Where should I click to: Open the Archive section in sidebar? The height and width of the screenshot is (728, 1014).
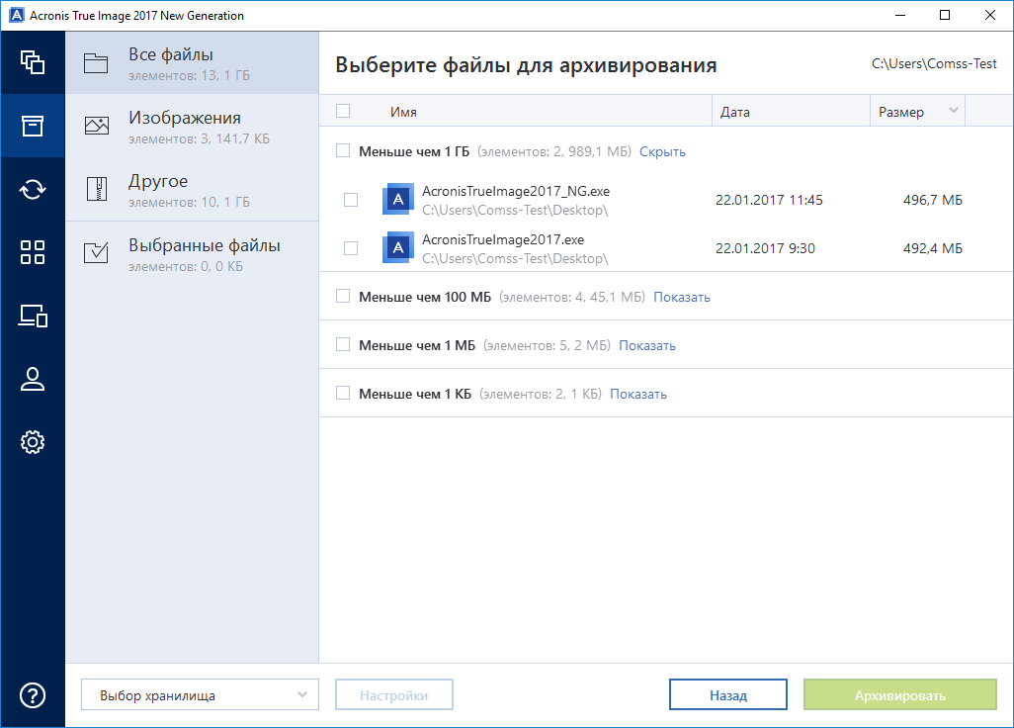[x=33, y=126]
